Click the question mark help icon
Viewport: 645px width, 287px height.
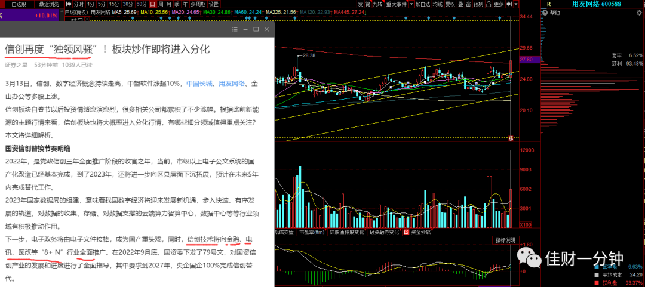coord(545,13)
